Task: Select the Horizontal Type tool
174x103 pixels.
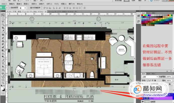Action: pos(3,63)
